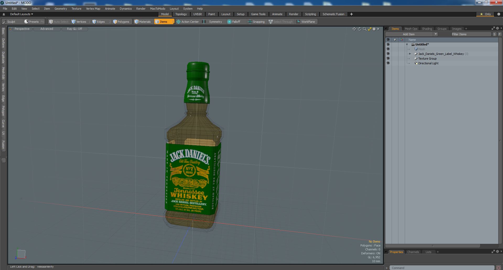Viewport: 503px width, 270px height.
Task: Maximize the viewport with the expand icon
Action: point(370,29)
